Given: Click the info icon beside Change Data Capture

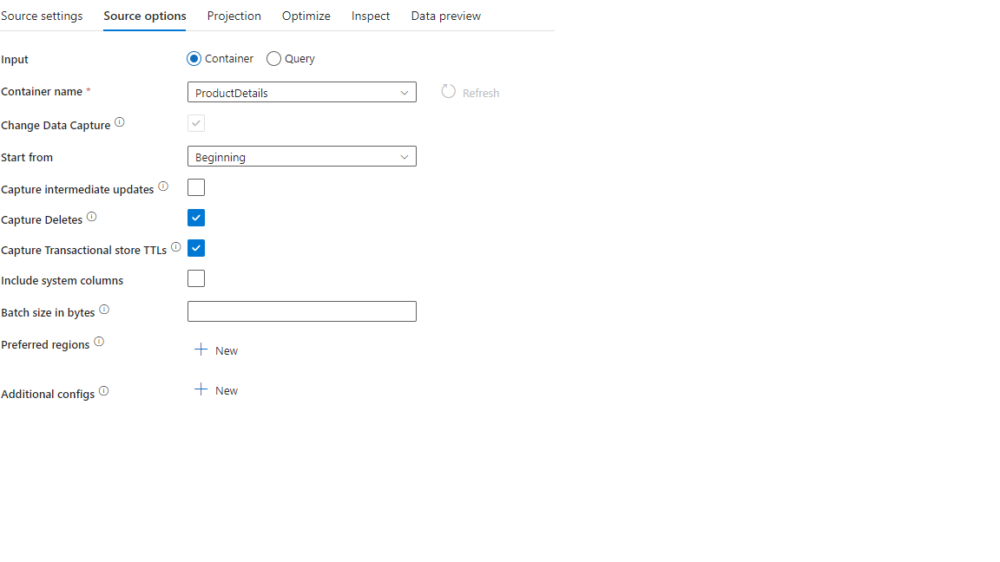Looking at the screenshot, I should click(x=120, y=121).
